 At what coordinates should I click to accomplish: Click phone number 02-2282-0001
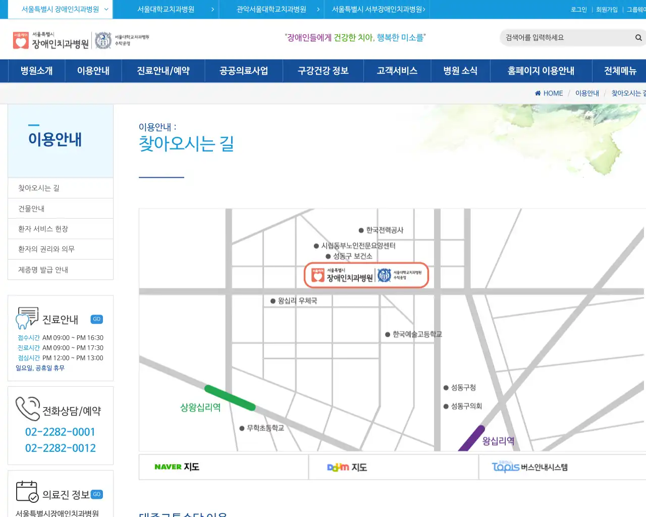(60, 432)
